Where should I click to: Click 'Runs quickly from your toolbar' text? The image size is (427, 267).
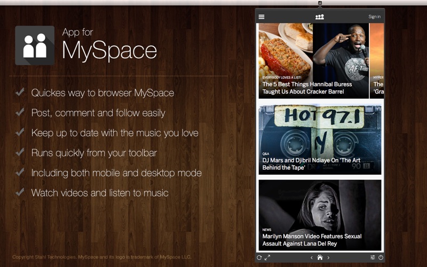coord(94,153)
